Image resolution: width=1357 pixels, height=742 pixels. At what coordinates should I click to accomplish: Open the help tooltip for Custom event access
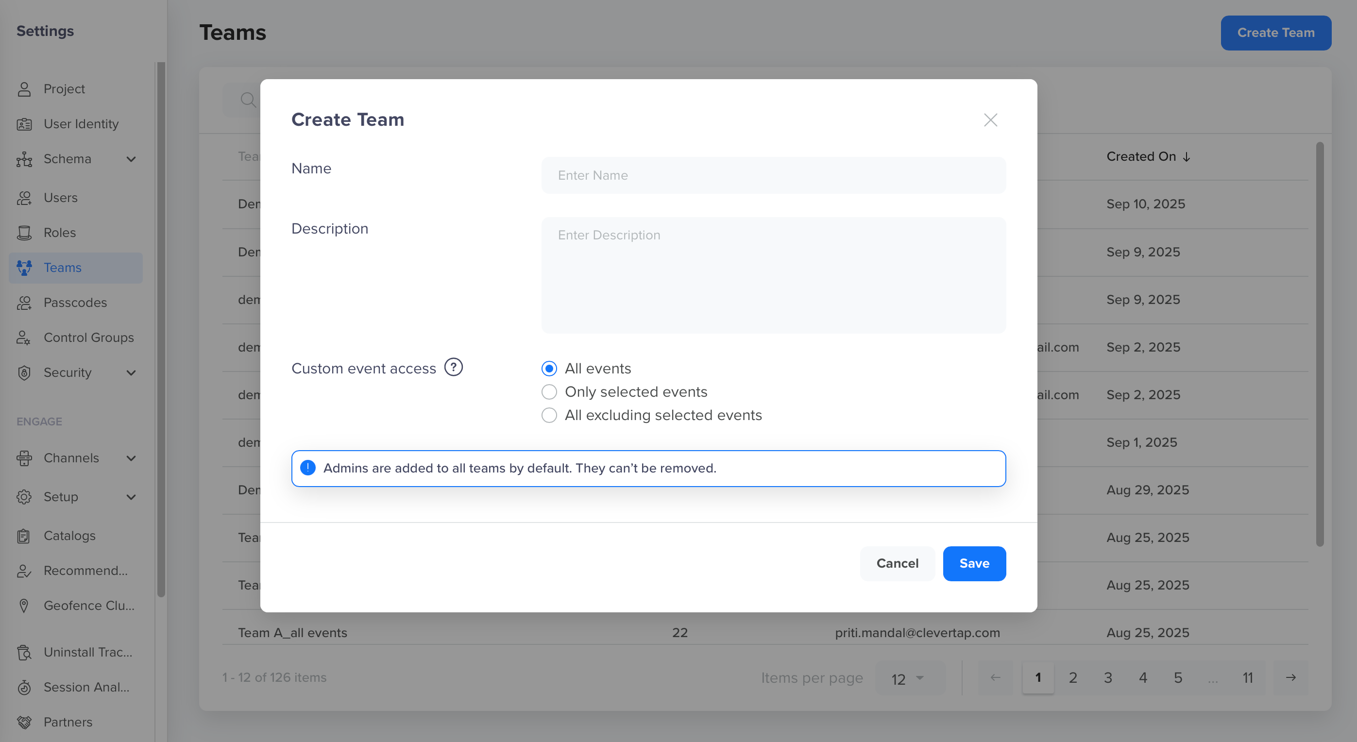[454, 367]
